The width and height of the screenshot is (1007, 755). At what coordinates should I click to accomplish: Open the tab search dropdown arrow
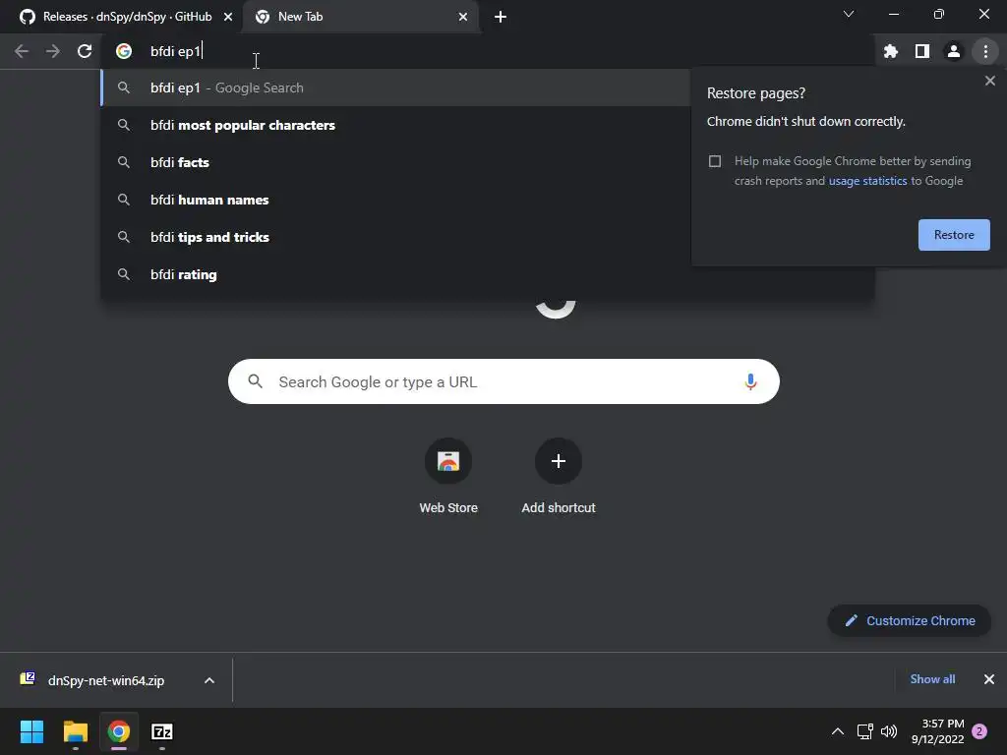[x=849, y=14]
